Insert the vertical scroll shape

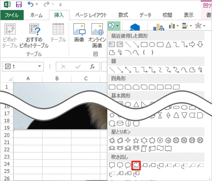tap(144, 148)
